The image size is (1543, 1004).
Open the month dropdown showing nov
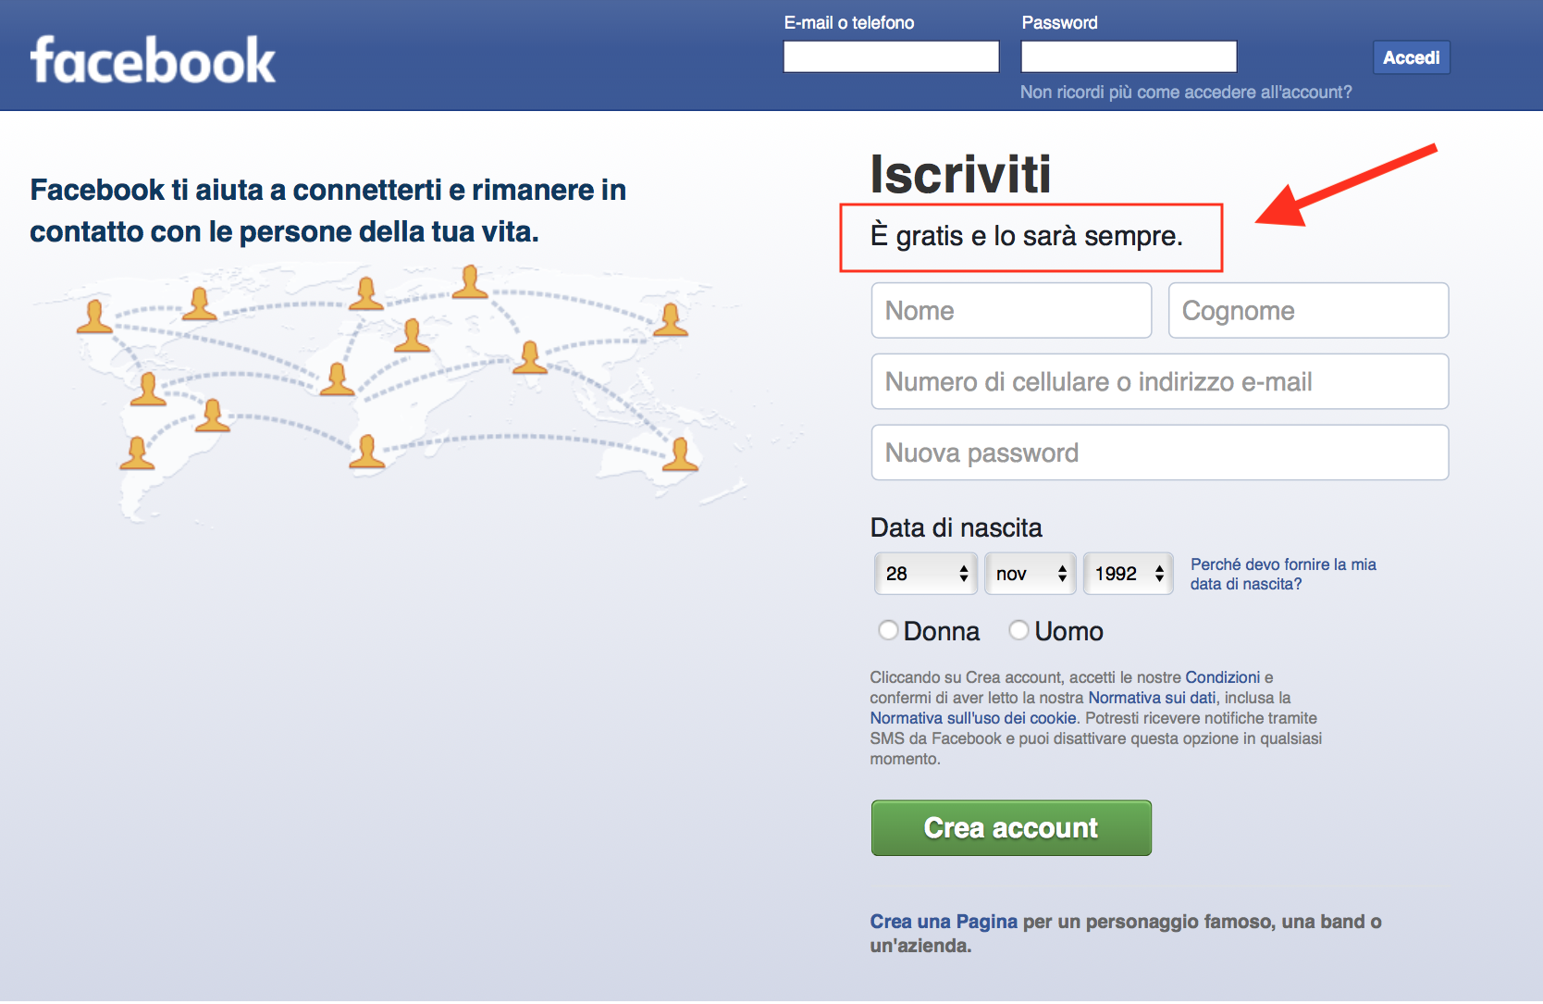click(x=1030, y=573)
